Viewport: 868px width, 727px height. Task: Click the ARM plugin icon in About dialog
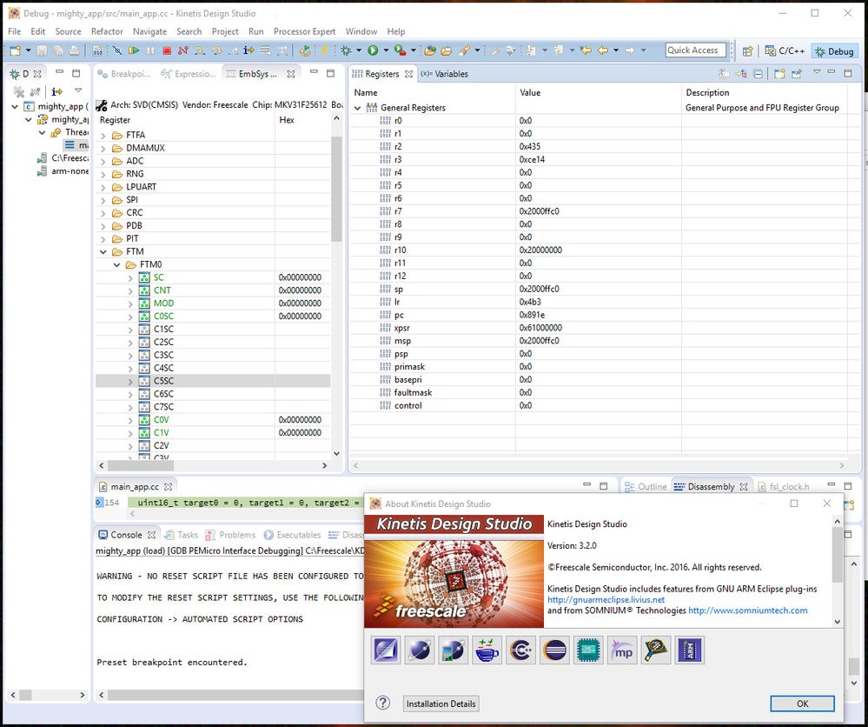pyautogui.click(x=689, y=650)
